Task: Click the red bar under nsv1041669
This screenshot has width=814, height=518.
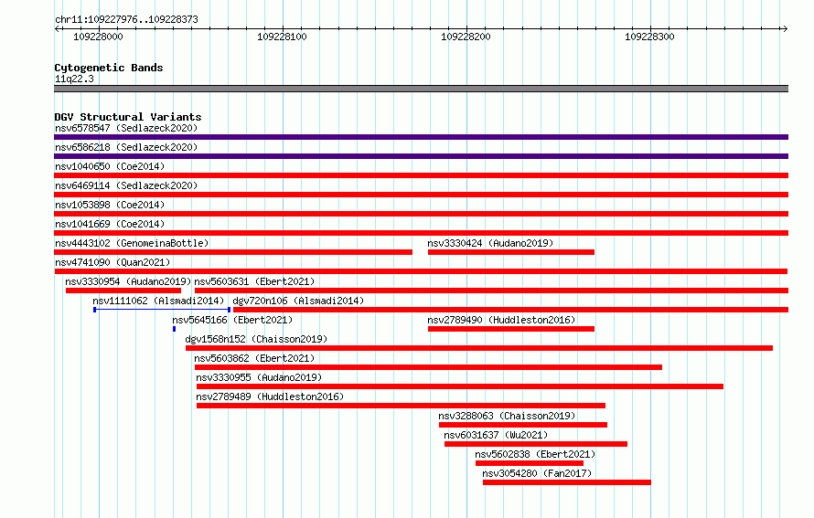Action: point(421,233)
